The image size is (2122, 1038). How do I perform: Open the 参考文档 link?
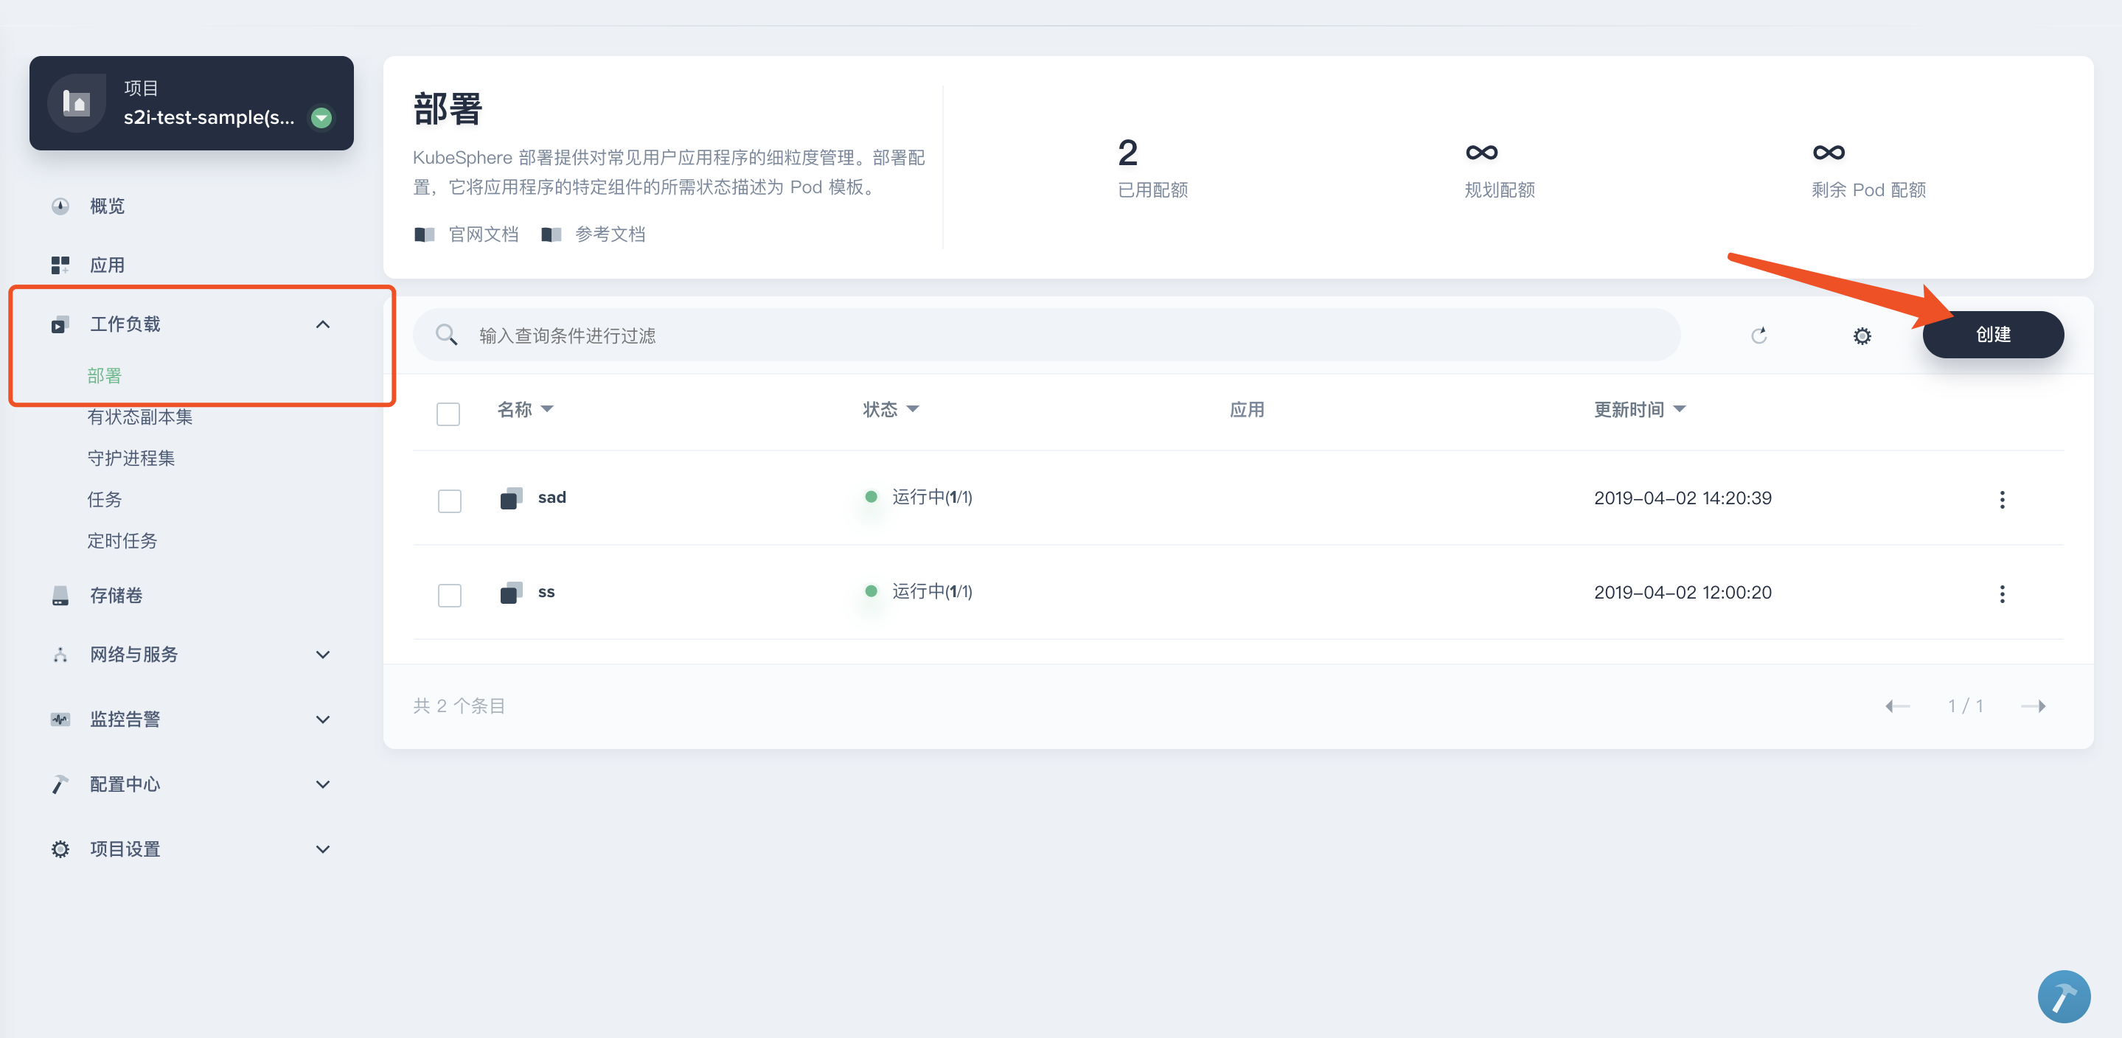tap(610, 234)
